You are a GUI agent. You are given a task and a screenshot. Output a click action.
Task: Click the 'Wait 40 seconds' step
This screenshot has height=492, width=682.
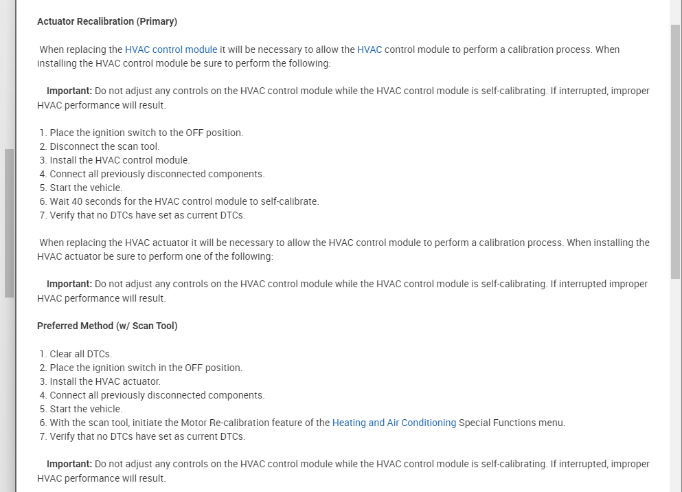tap(184, 201)
